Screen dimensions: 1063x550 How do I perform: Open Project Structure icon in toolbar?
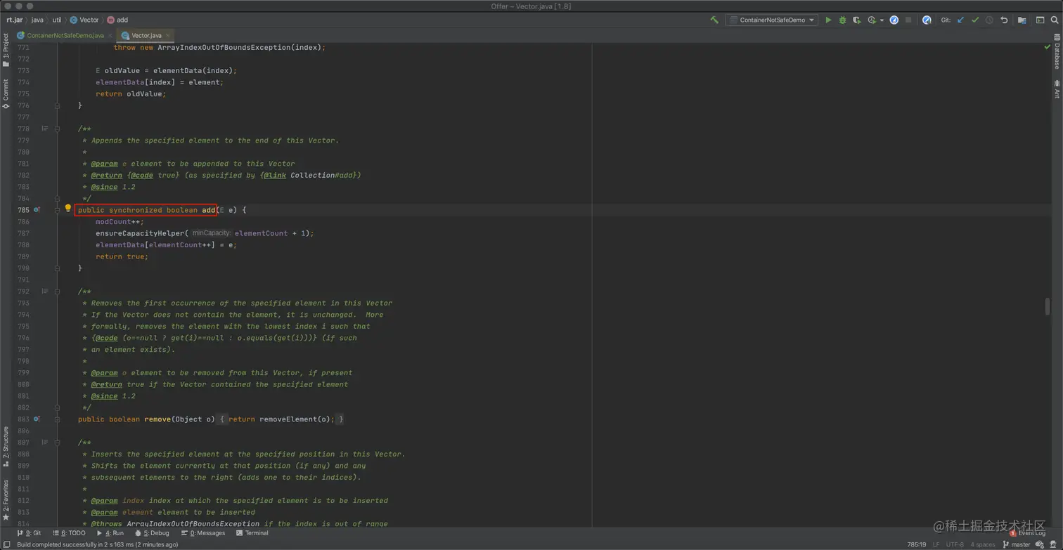click(x=1022, y=20)
